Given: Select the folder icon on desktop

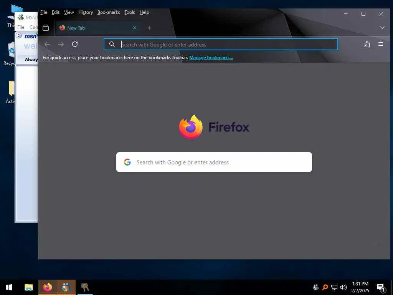Looking at the screenshot, I should point(12,88).
